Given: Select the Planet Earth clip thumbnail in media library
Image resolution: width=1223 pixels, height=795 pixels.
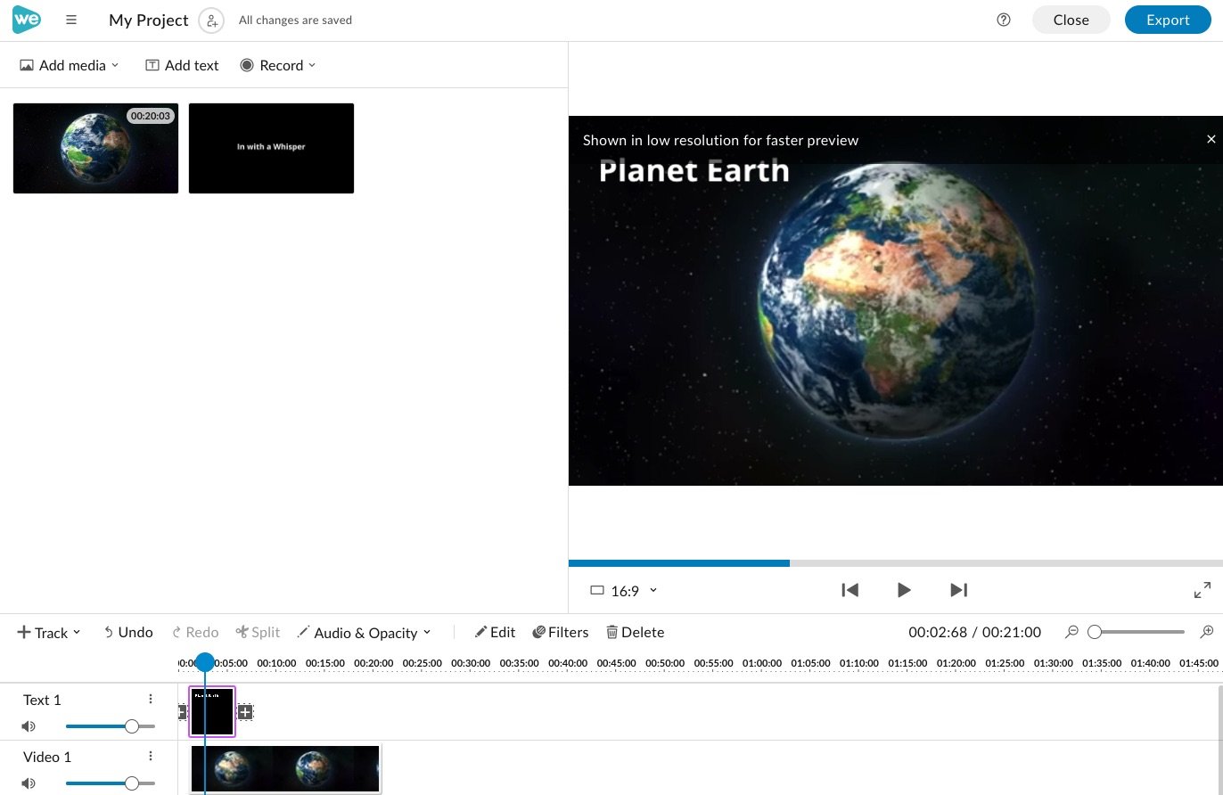Looking at the screenshot, I should [95, 148].
